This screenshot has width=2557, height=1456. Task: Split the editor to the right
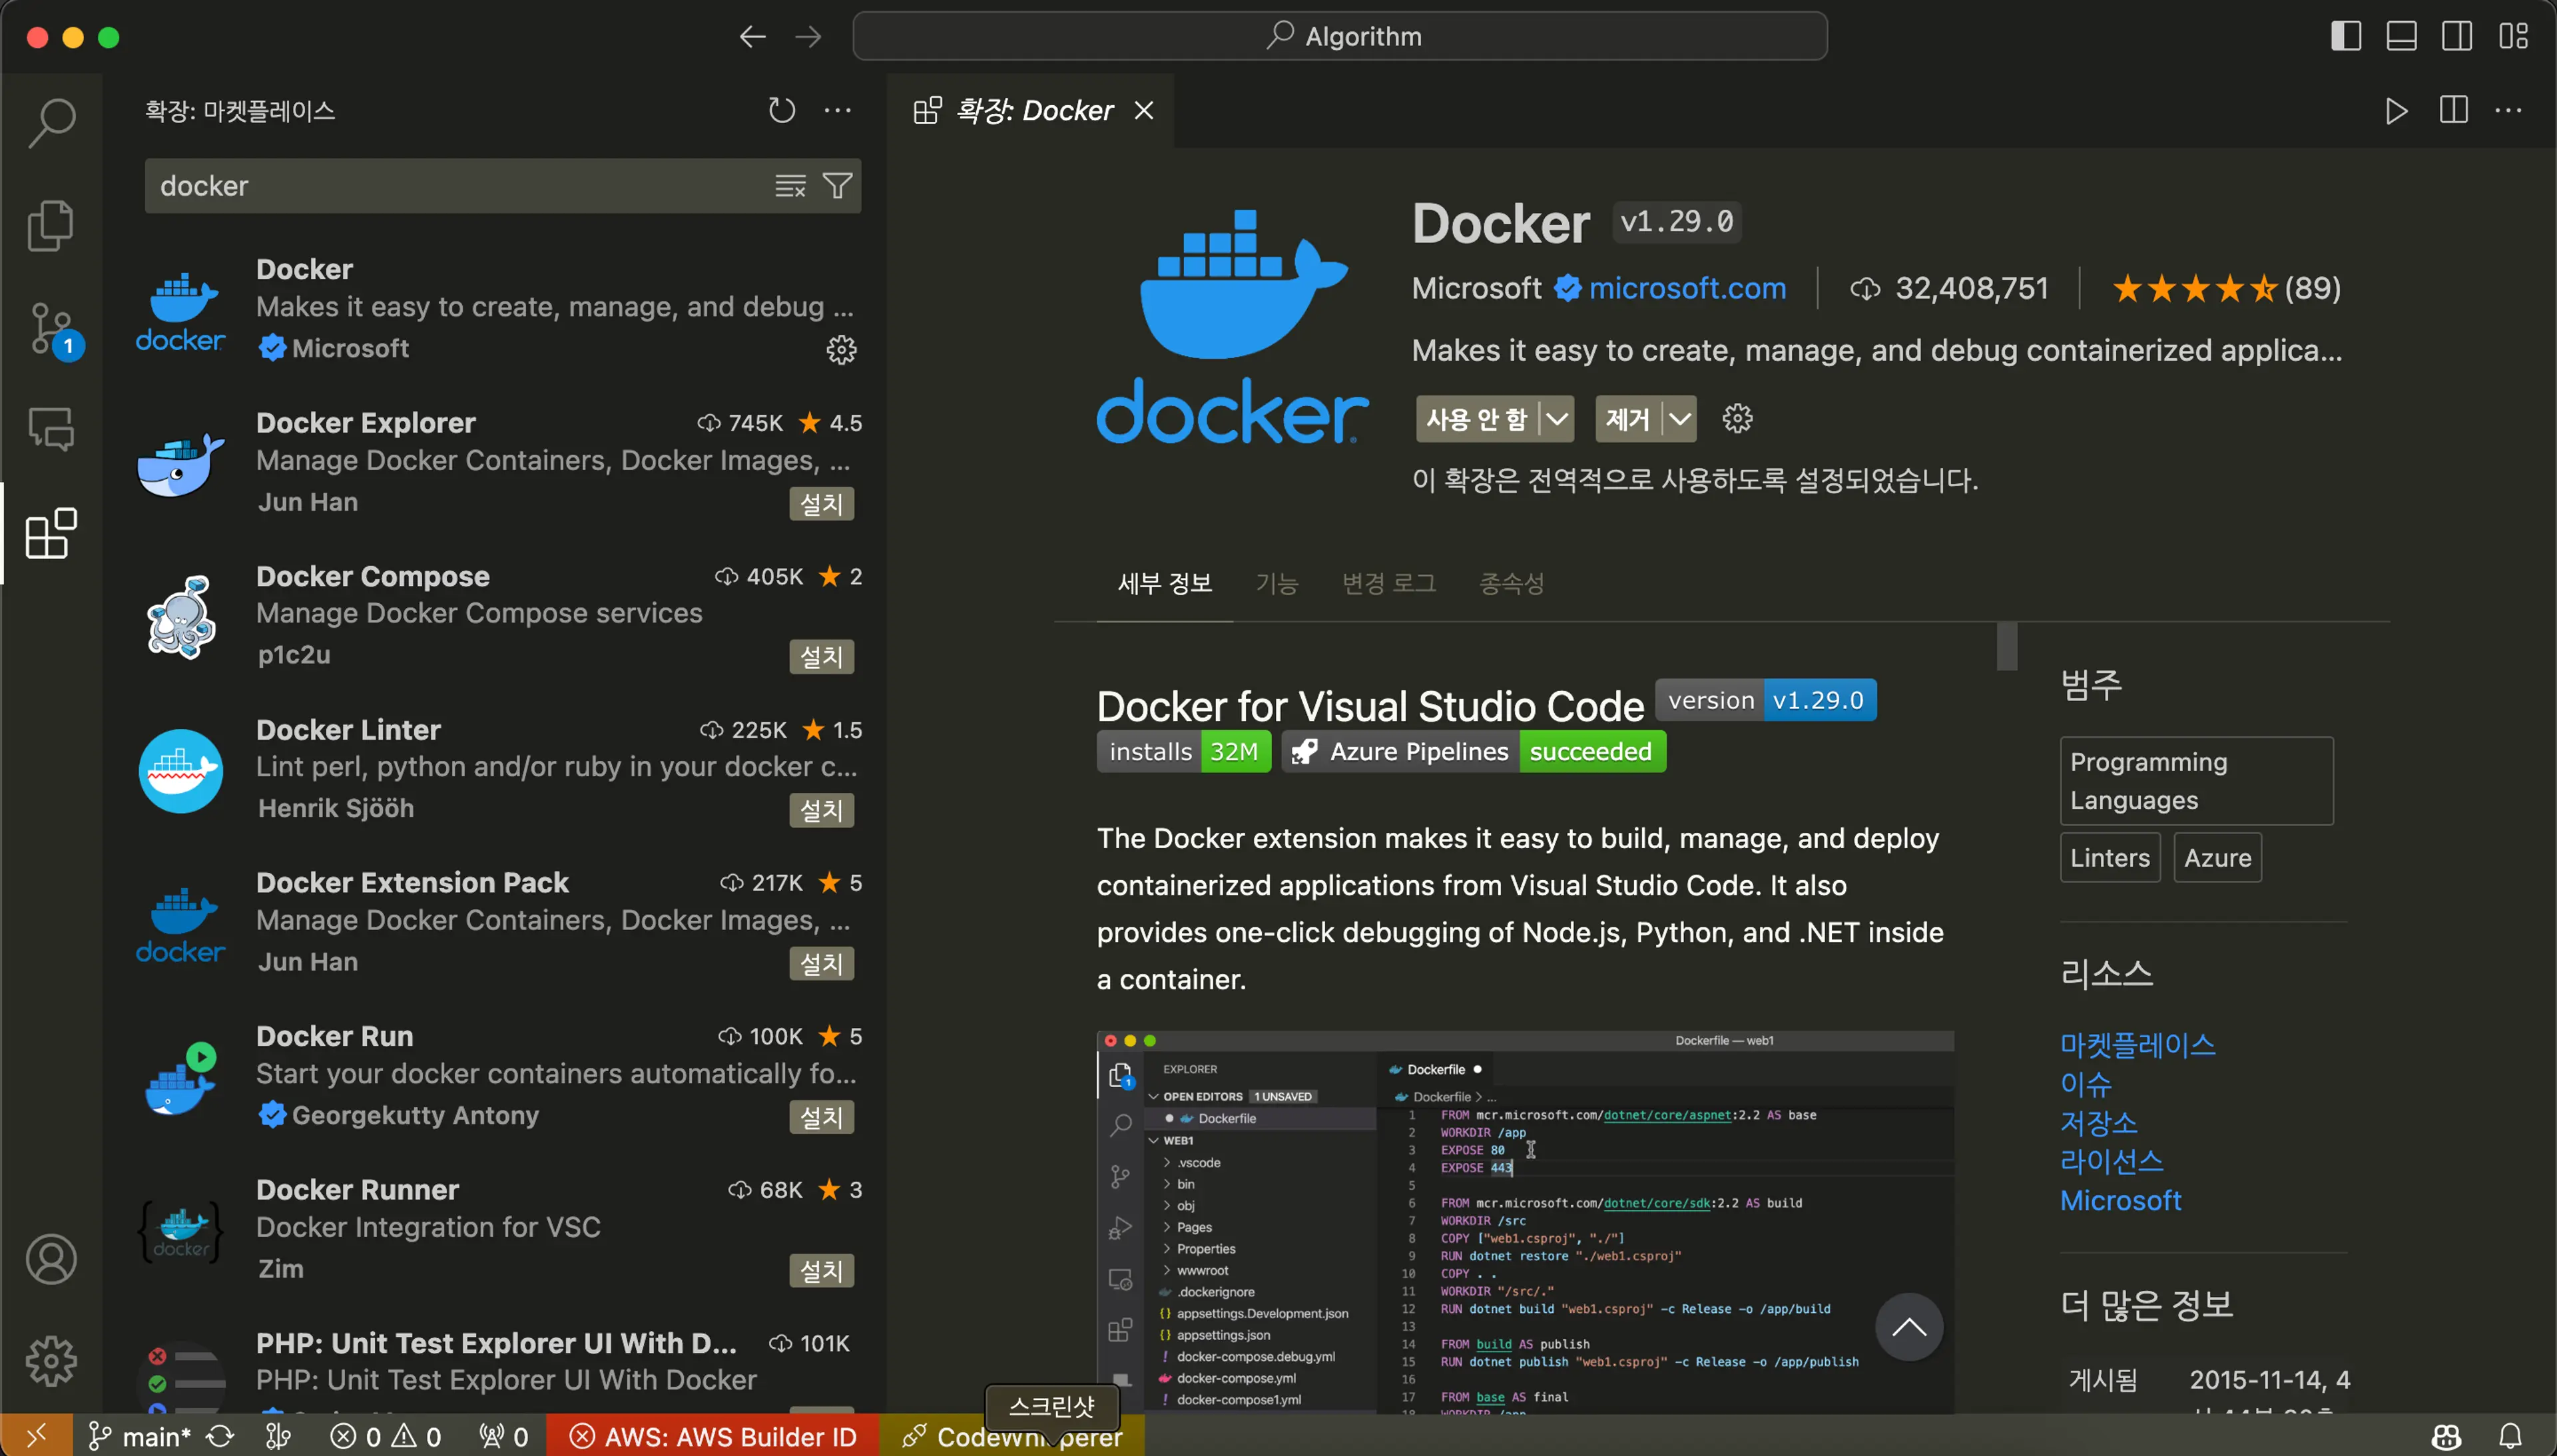[x=2453, y=110]
